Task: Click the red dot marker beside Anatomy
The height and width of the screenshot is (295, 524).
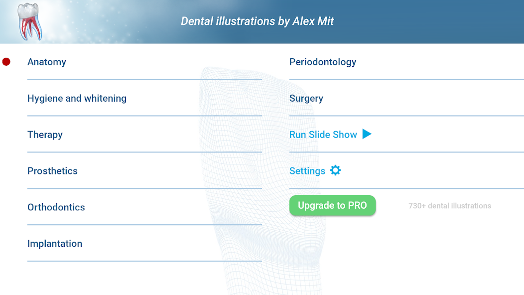Action: [x=6, y=62]
